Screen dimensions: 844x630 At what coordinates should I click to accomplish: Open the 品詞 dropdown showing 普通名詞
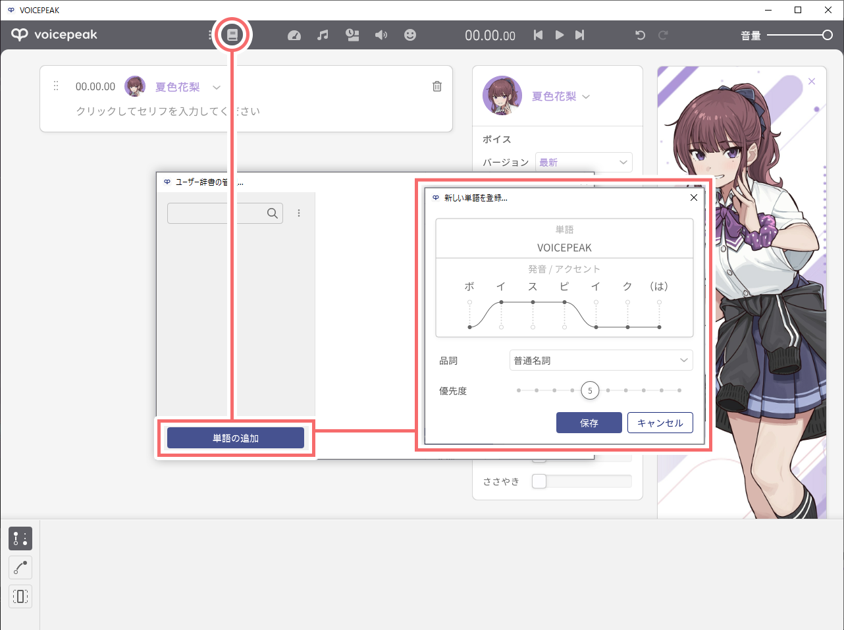pos(601,360)
